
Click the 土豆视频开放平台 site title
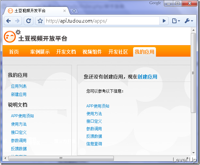[43, 38]
